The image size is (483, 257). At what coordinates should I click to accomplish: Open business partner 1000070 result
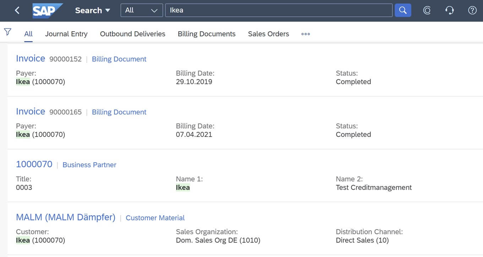click(x=34, y=164)
